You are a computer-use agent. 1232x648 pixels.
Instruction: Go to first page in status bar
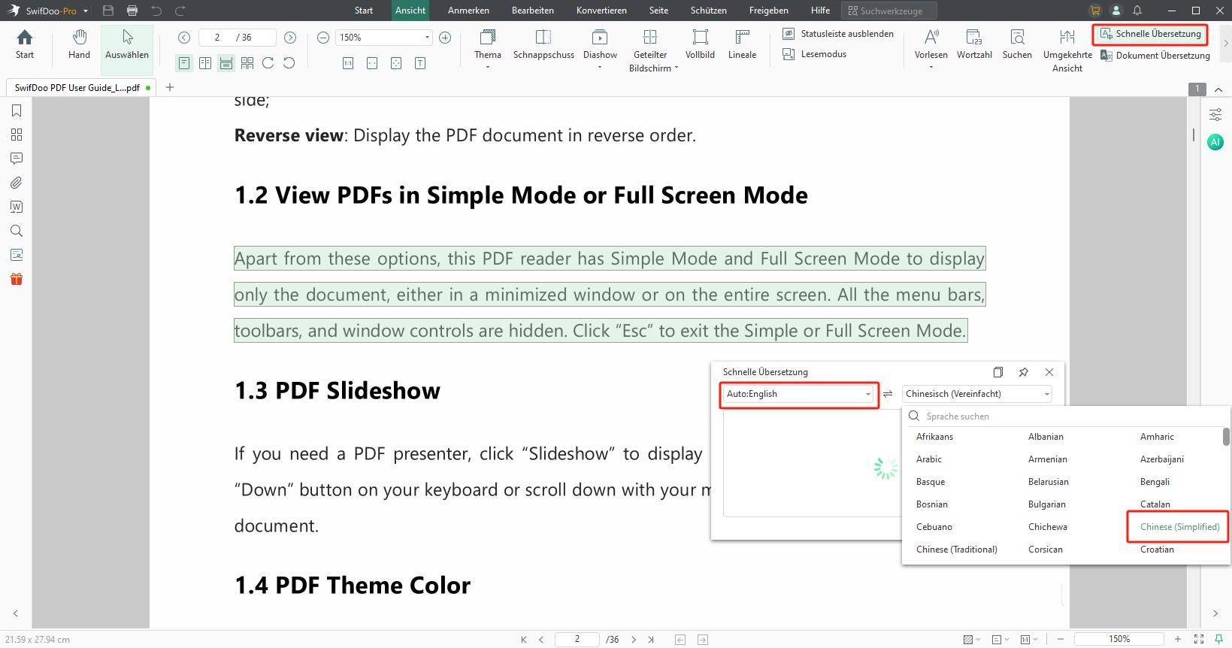524,640
